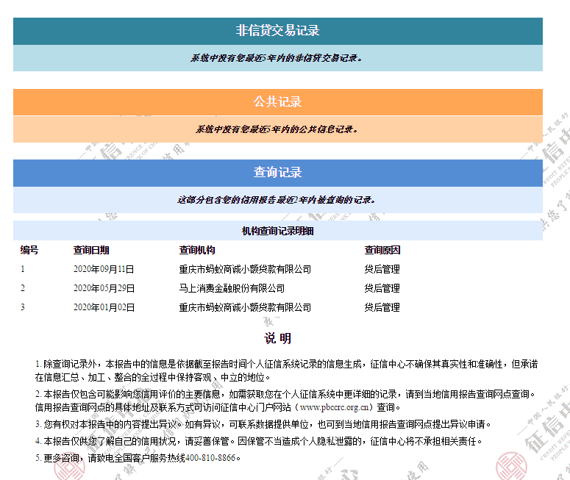Click 贷后管理 reason in row 3
Image resolution: width=570 pixels, height=480 pixels.
click(x=382, y=307)
